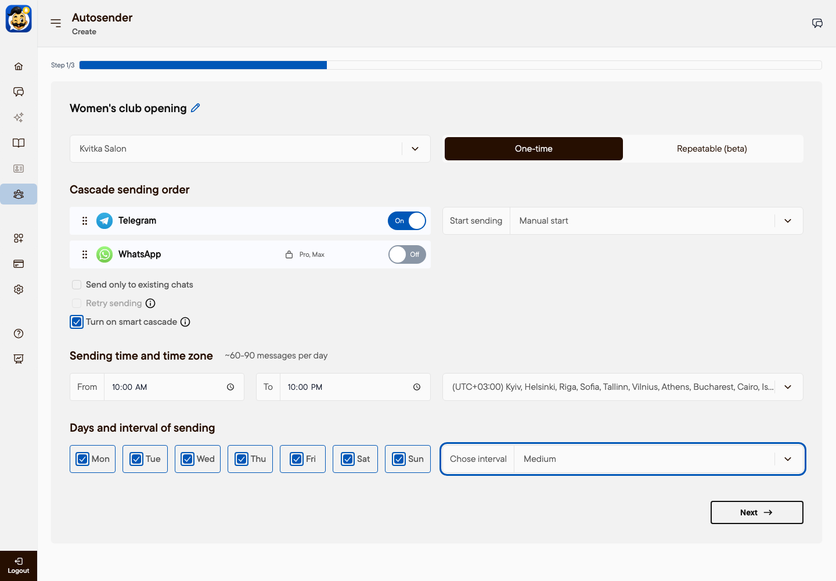Select the highlighted people group sidebar icon
Screen dimensions: 836x581
[19, 194]
